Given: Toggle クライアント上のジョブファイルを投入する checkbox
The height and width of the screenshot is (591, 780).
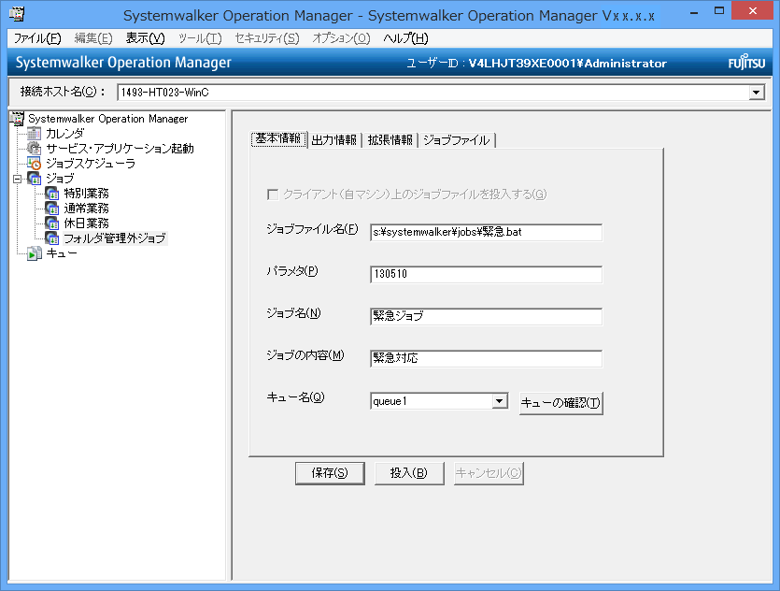Looking at the screenshot, I should [273, 195].
